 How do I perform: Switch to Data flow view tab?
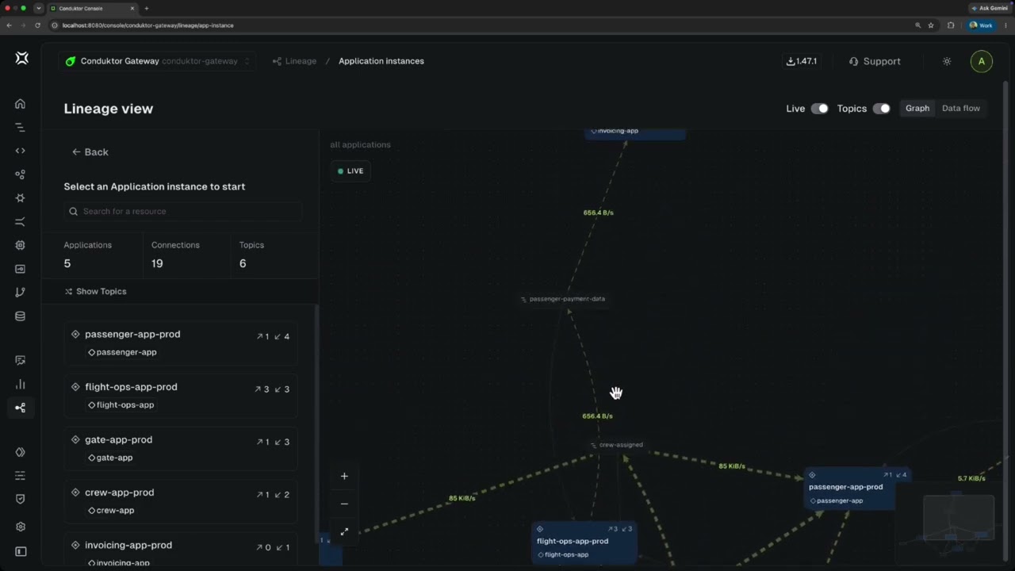[961, 108]
